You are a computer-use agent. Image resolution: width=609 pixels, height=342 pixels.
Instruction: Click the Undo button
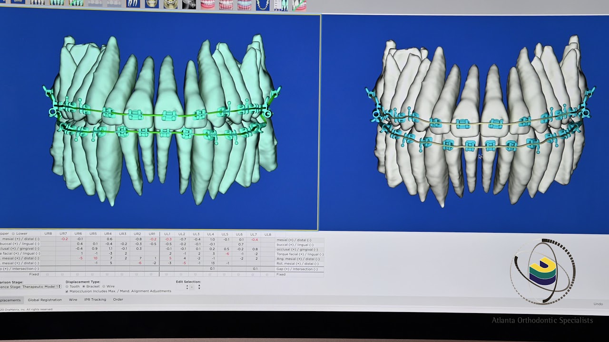pyautogui.click(x=598, y=304)
